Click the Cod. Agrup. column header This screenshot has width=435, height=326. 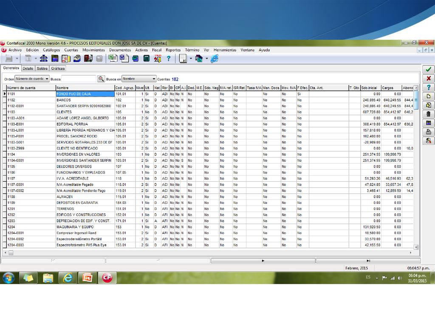125,88
